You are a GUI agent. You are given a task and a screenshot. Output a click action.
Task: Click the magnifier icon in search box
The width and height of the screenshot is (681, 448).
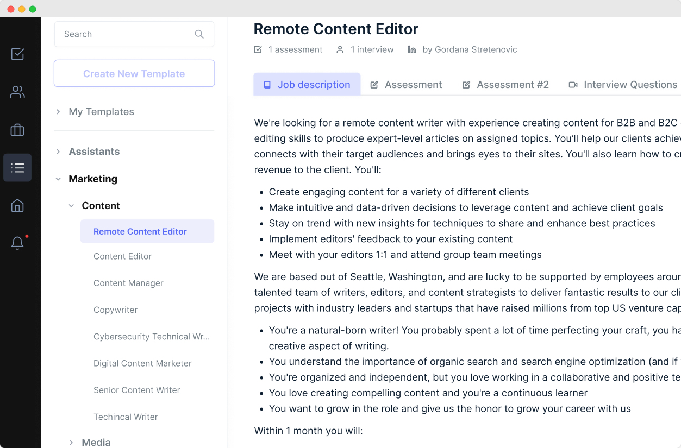coord(199,34)
